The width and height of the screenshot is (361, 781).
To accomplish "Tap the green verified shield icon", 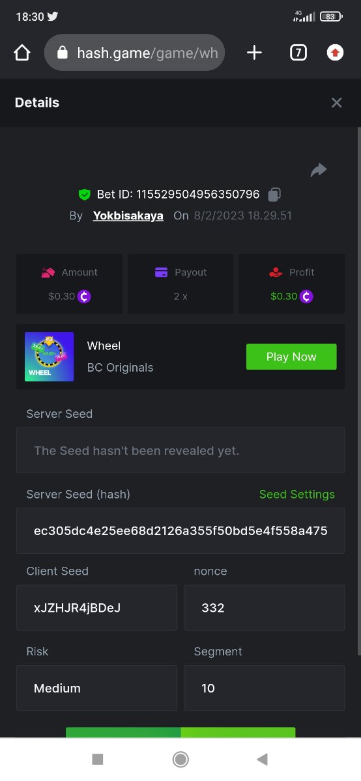I will [x=84, y=194].
